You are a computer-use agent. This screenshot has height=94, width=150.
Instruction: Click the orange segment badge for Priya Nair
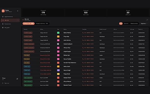(58, 37)
